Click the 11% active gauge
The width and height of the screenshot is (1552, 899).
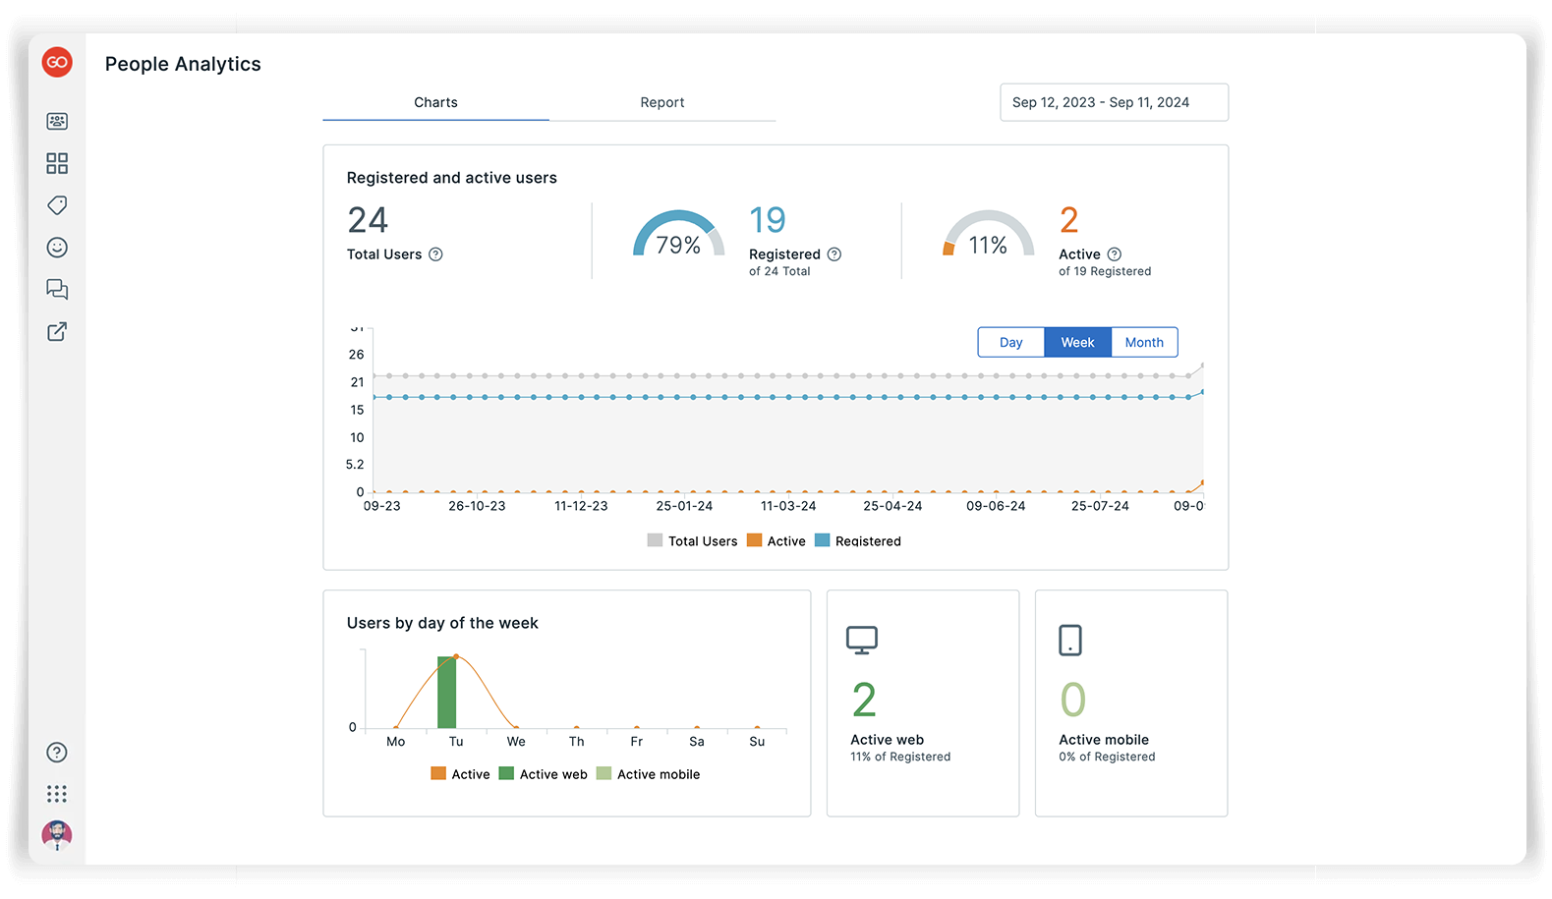point(988,234)
